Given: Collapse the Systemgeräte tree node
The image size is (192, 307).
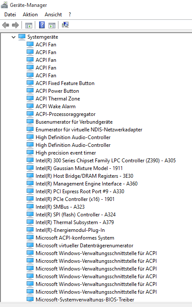Looking at the screenshot, I should [x=13, y=37].
